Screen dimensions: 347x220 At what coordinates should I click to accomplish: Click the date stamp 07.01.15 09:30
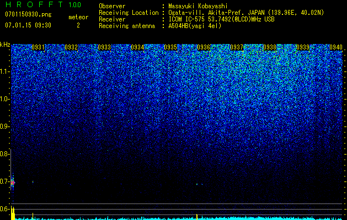28,25
